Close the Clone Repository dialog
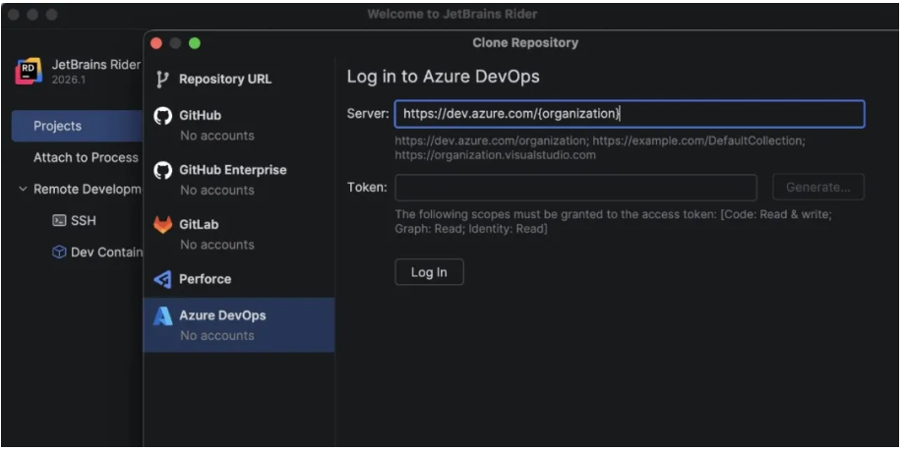Viewport: 905px width, 451px height. click(157, 43)
